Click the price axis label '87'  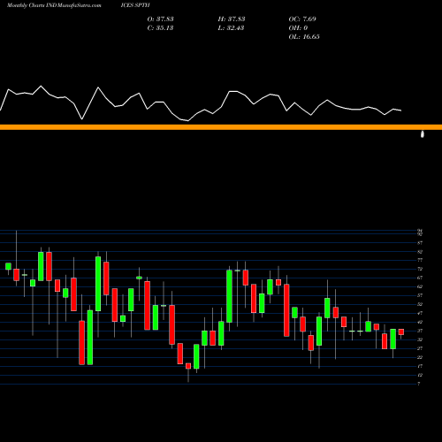(420, 243)
